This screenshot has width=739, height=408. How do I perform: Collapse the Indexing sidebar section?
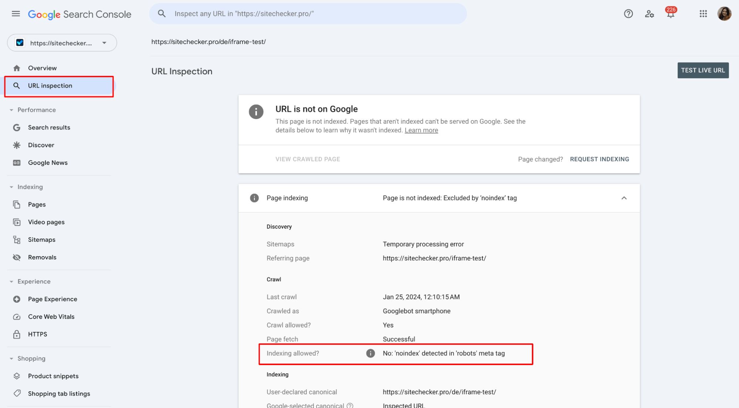coord(11,187)
